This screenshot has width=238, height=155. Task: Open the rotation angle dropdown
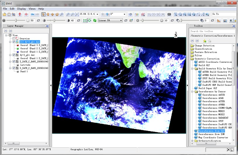pyautogui.click(x=124, y=14)
